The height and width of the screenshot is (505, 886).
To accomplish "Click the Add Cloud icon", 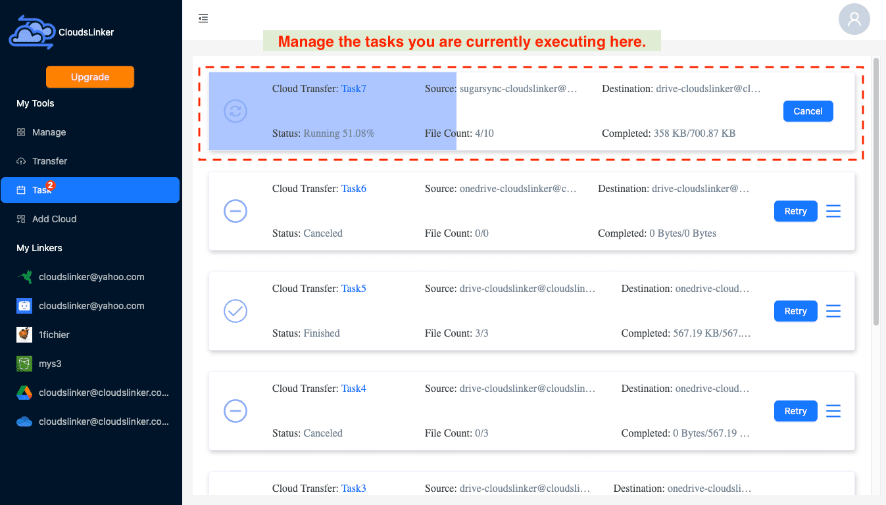I will [21, 219].
